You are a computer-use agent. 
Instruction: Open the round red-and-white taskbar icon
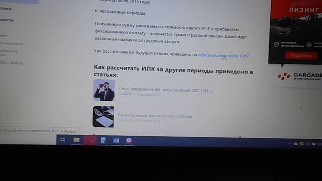(x=129, y=141)
